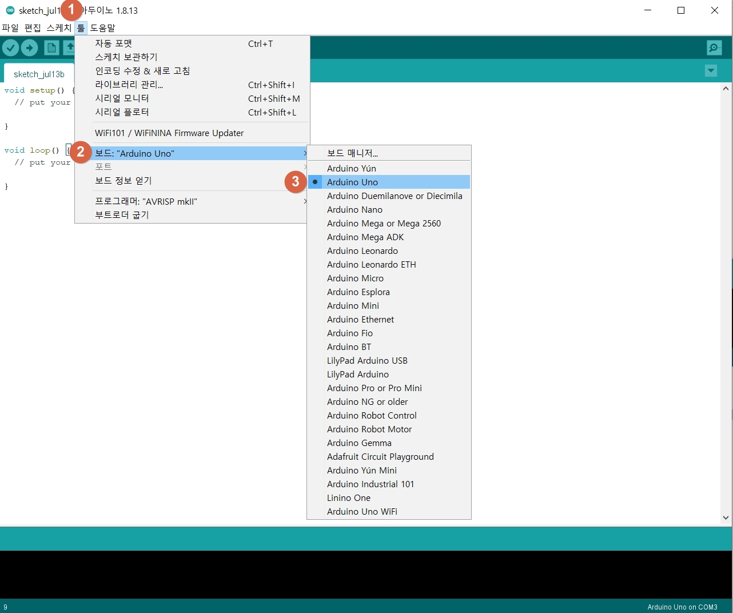Screen dimensions: 733x613
Task: Click the 툴 menu in menu bar
Action: coord(81,27)
